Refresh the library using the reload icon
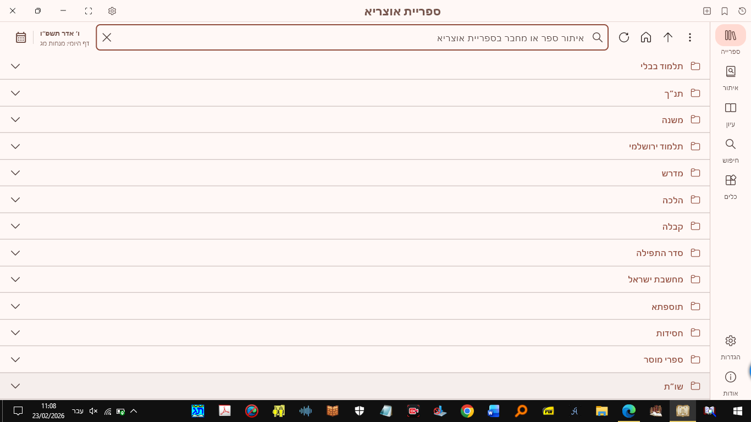751x422 pixels. 623,37
